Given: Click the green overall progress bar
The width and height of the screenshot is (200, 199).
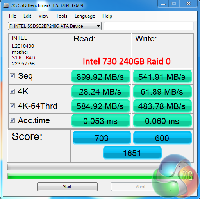Looking at the screenshot, I should pos(100,176).
